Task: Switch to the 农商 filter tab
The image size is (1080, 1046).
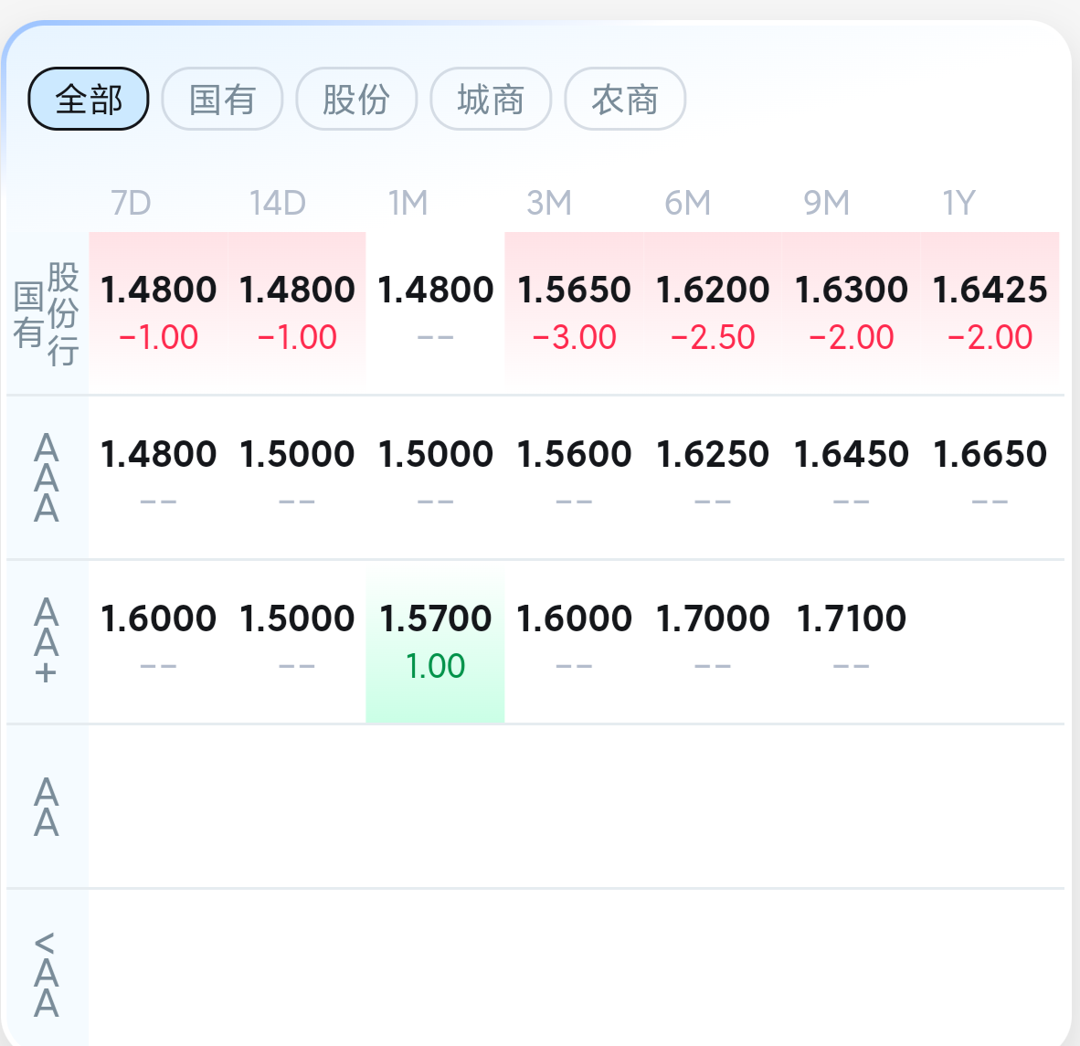Action: point(625,99)
